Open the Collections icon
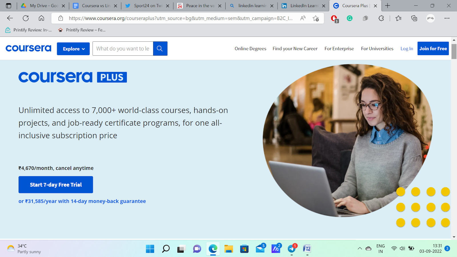 (x=414, y=18)
